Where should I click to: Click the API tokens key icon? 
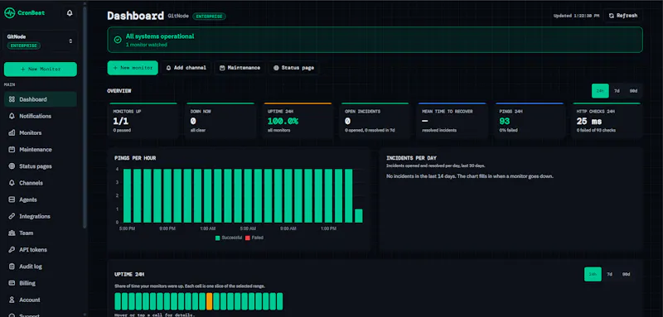[x=12, y=250]
